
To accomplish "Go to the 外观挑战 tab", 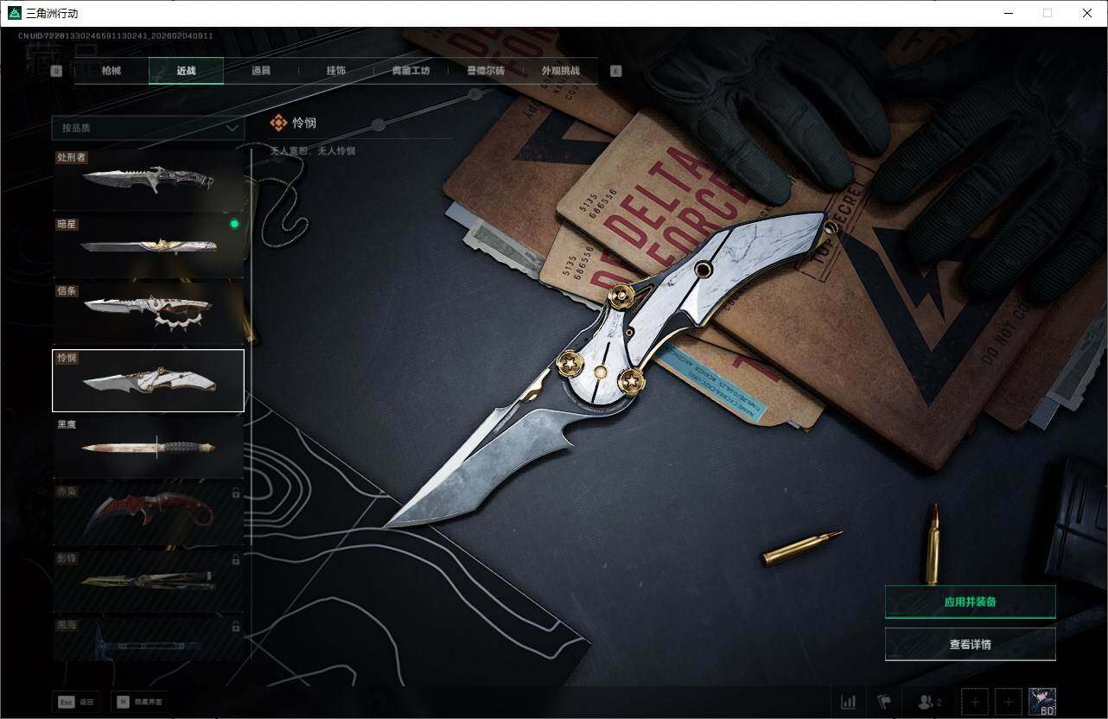I will pyautogui.click(x=560, y=71).
